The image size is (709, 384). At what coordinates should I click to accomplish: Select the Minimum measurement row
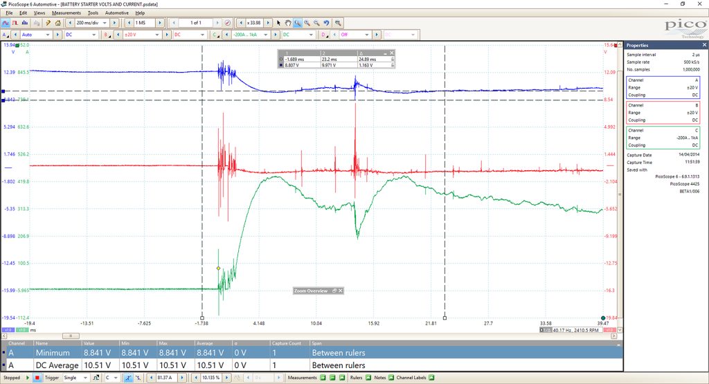(x=312, y=352)
